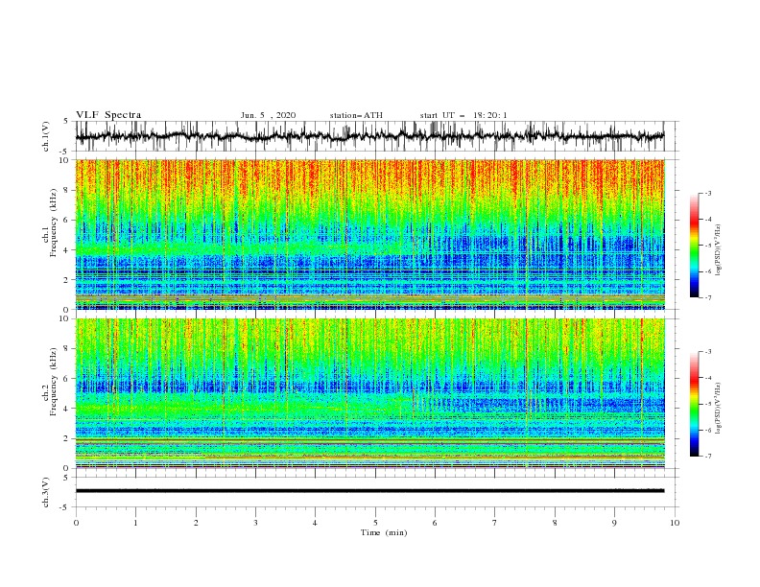Click the "-3" tick on ch.1 color bar

(x=707, y=193)
